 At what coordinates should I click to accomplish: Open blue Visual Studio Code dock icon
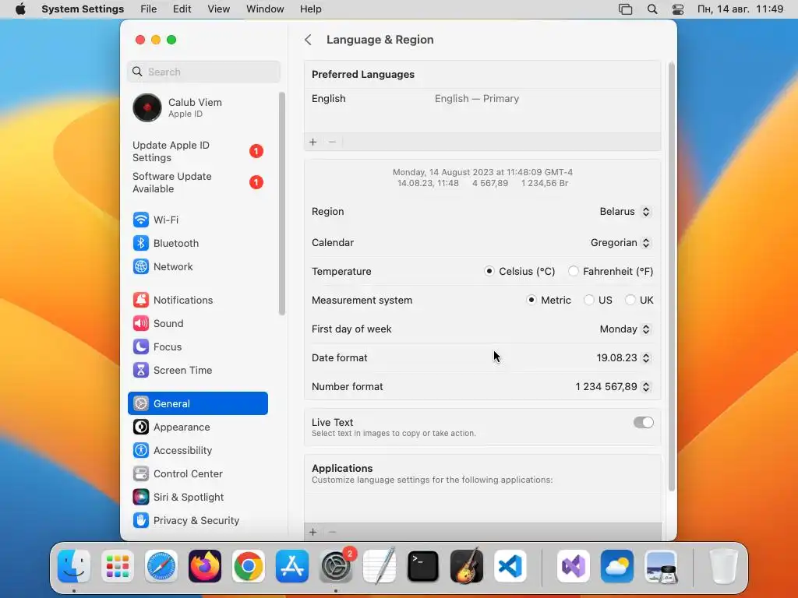[x=510, y=566]
